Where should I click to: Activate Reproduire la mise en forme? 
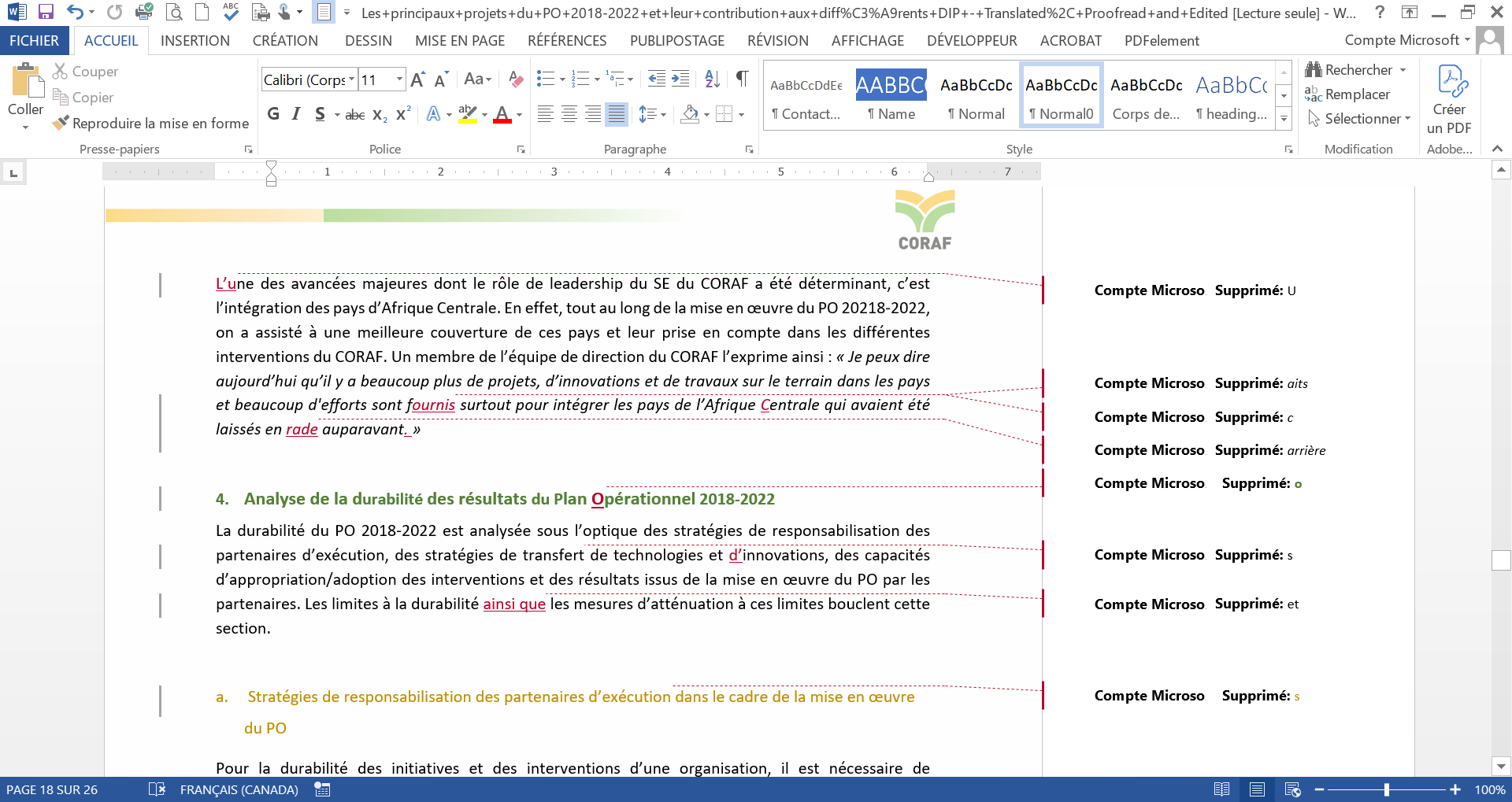click(150, 124)
